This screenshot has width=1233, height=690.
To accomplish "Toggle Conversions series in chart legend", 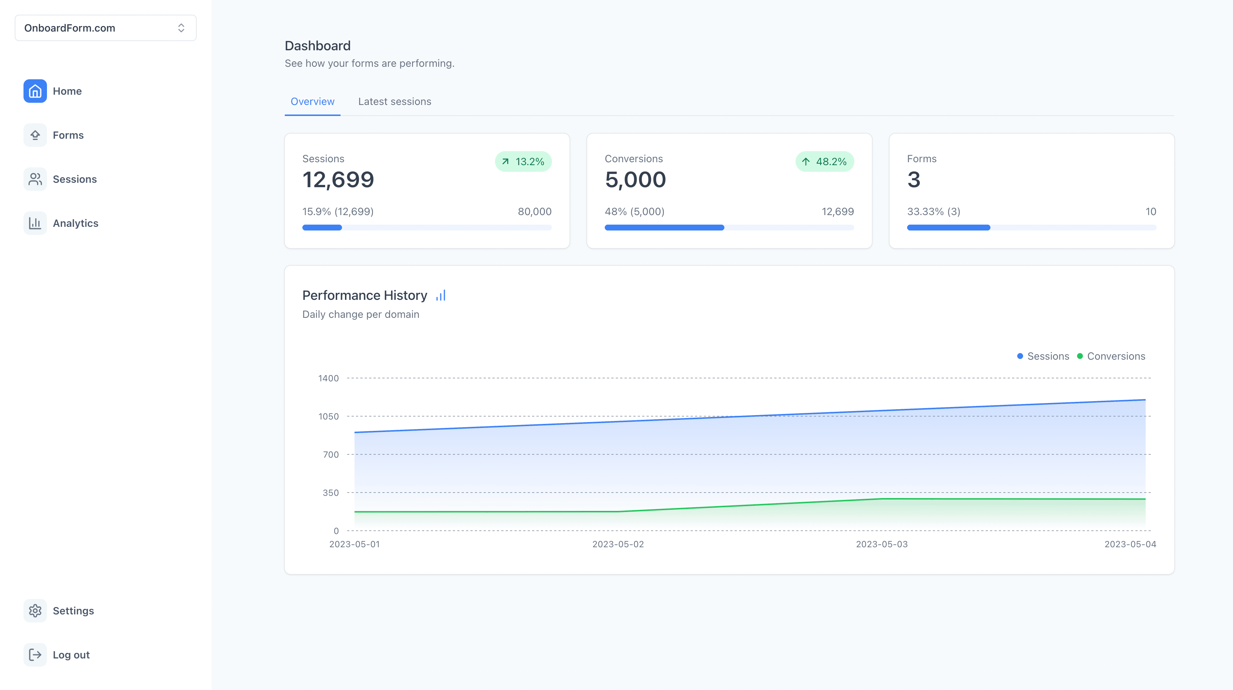I will point(1110,356).
